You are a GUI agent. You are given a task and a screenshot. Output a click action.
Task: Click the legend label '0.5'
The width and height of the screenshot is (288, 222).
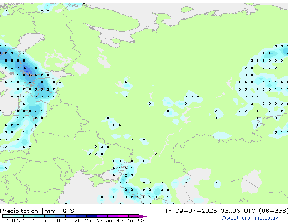tap(15, 220)
